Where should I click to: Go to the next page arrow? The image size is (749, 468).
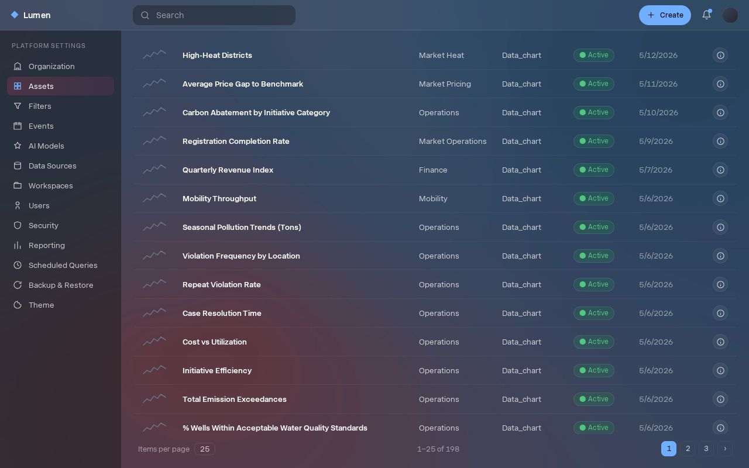(725, 449)
